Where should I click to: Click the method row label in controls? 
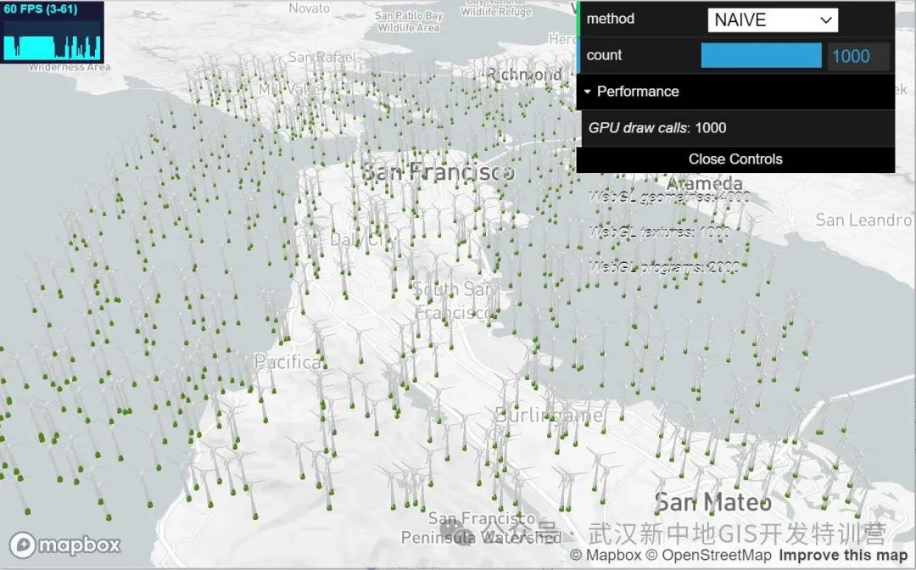[x=611, y=19]
